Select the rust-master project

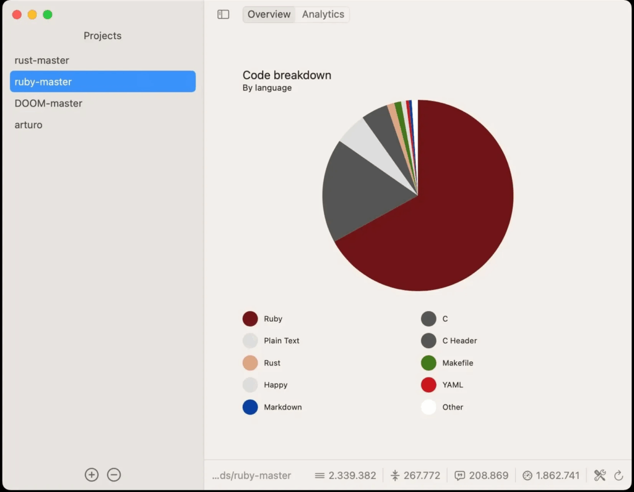pyautogui.click(x=103, y=60)
